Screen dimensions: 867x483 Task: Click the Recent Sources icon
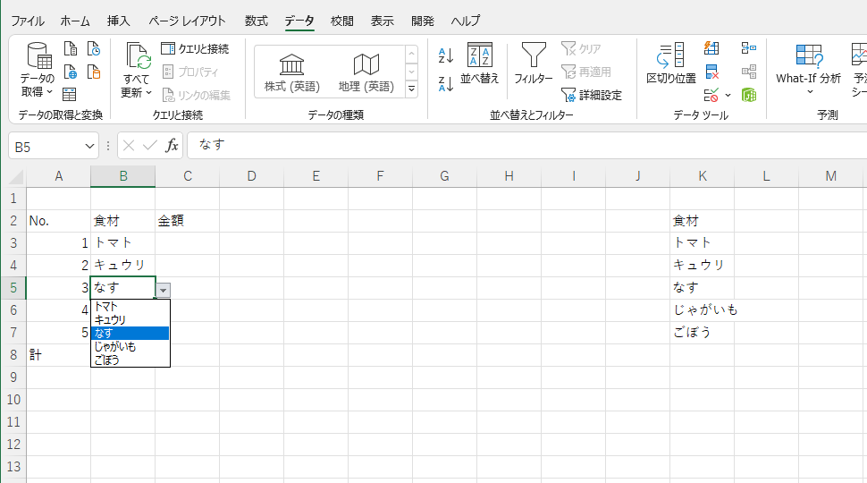94,48
